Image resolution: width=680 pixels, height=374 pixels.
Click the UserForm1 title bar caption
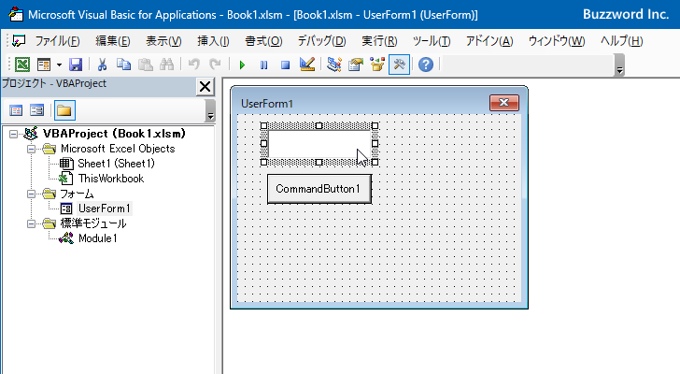point(267,104)
